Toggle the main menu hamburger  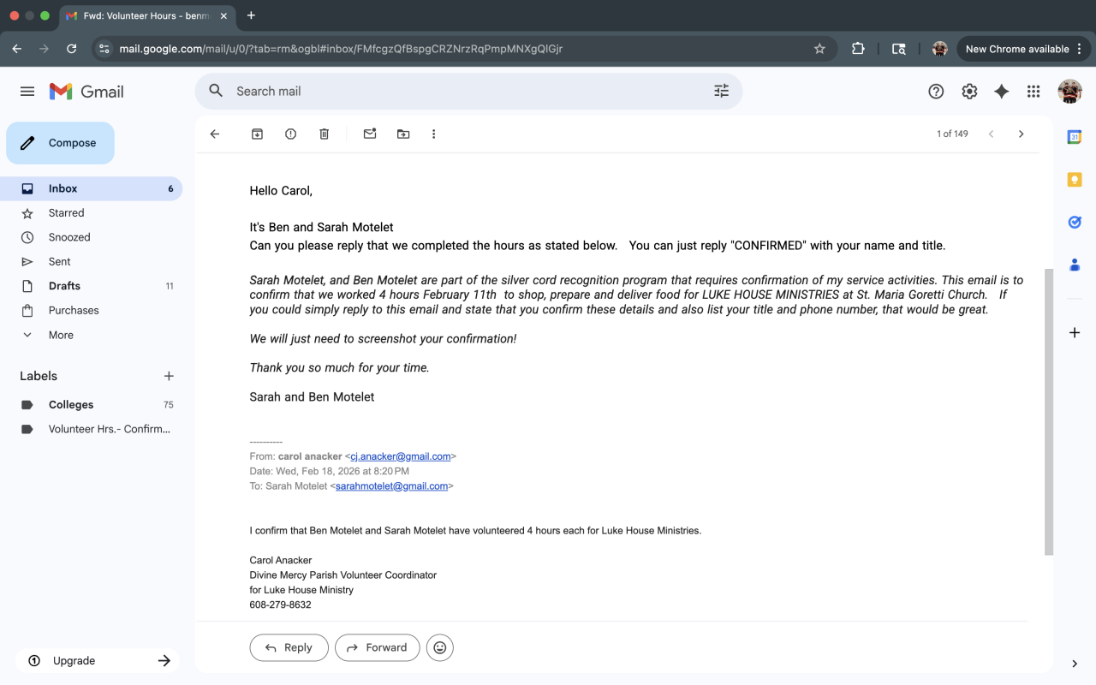coord(27,92)
